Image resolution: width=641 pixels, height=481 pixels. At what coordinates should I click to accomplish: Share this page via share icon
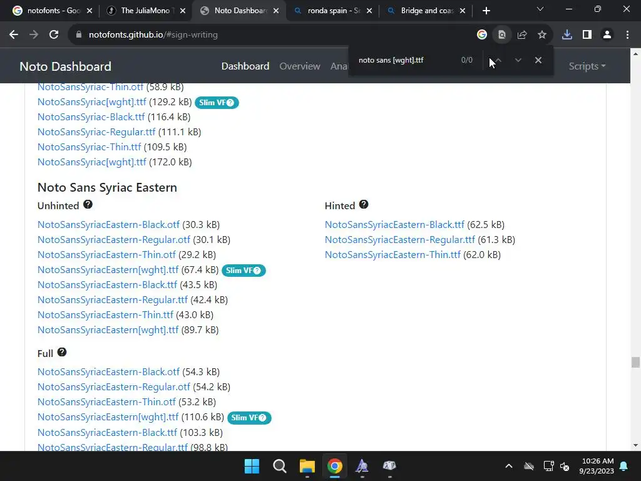(x=522, y=35)
